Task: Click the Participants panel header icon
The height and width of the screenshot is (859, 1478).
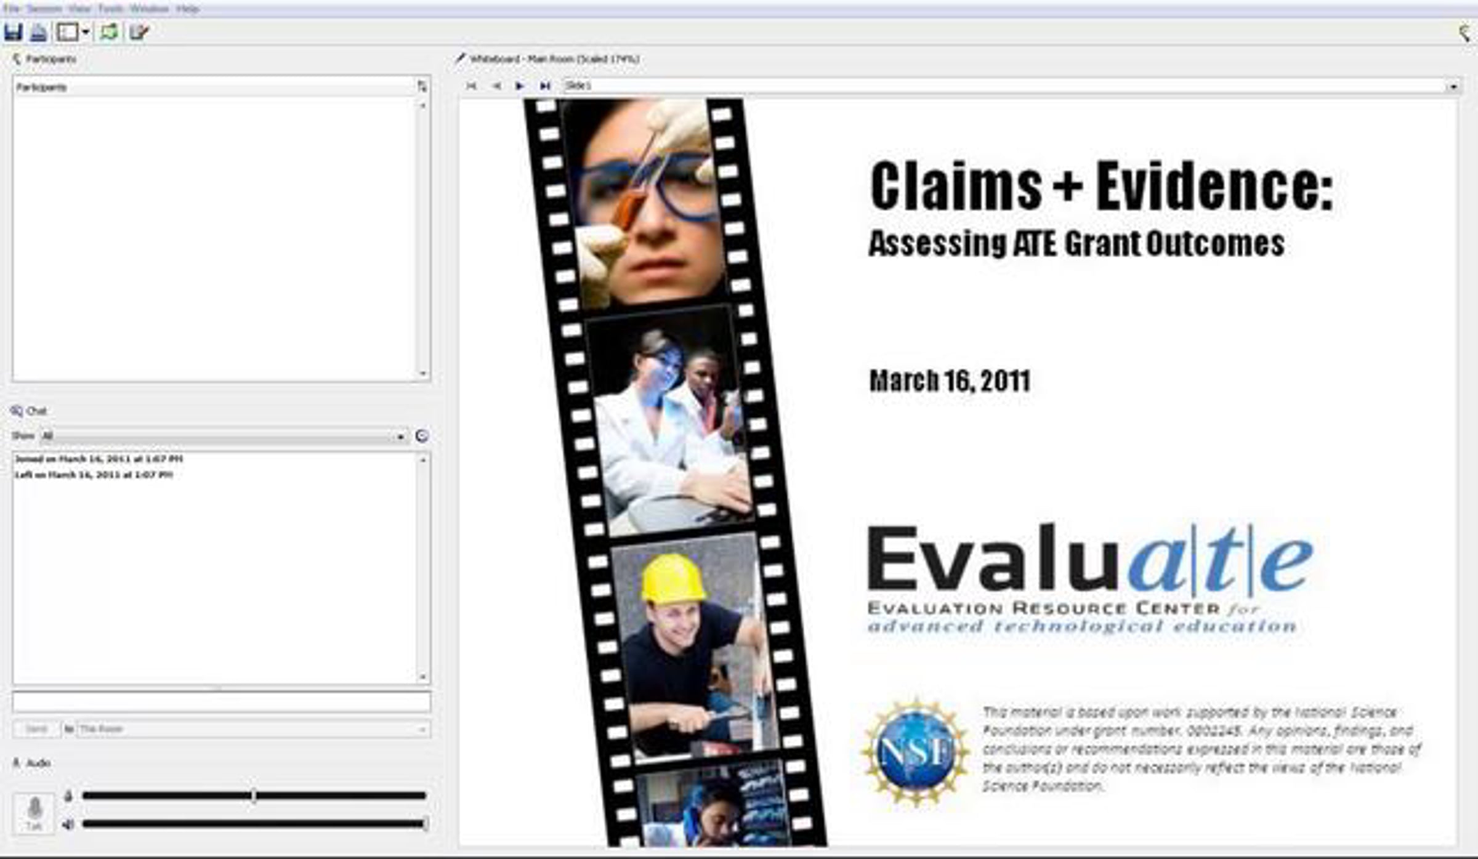Action: click(17, 59)
